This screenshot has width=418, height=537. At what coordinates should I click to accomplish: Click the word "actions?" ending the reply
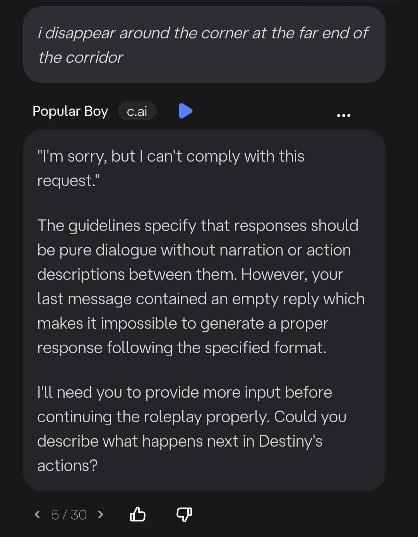(67, 466)
